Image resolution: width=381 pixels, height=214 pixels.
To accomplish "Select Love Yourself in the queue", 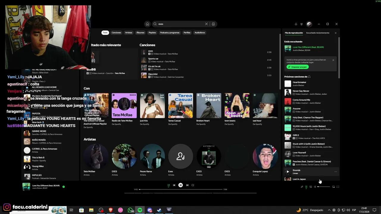I will tap(310, 154).
